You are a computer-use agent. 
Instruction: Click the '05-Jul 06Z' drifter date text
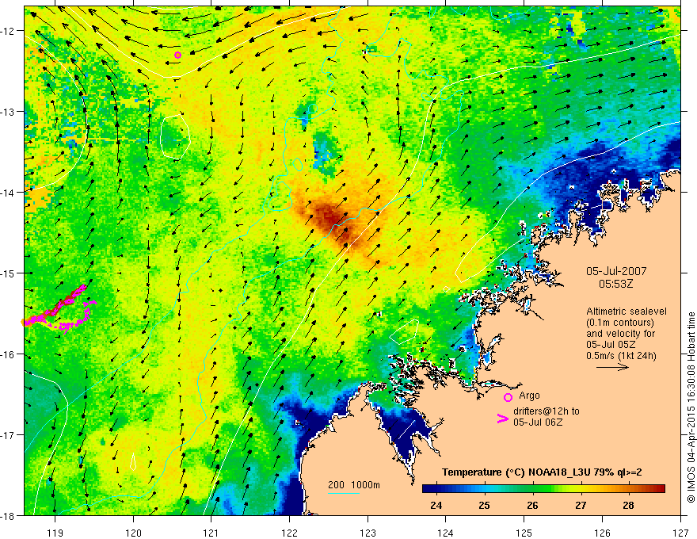click(538, 422)
